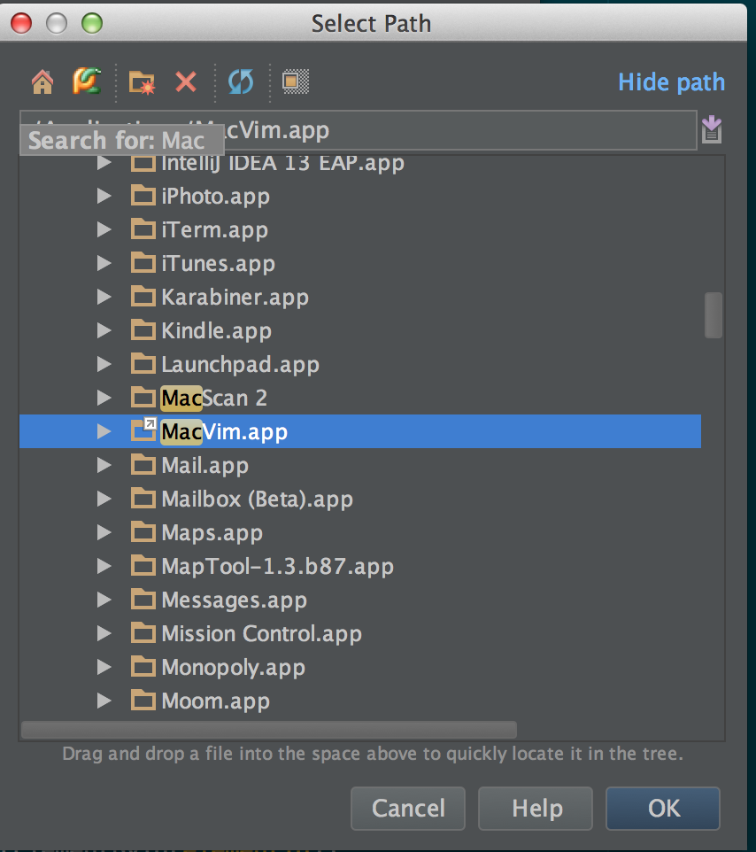Expand the MapTool-1.3.b87.app tree node
This screenshot has height=852, width=756.
[x=104, y=566]
